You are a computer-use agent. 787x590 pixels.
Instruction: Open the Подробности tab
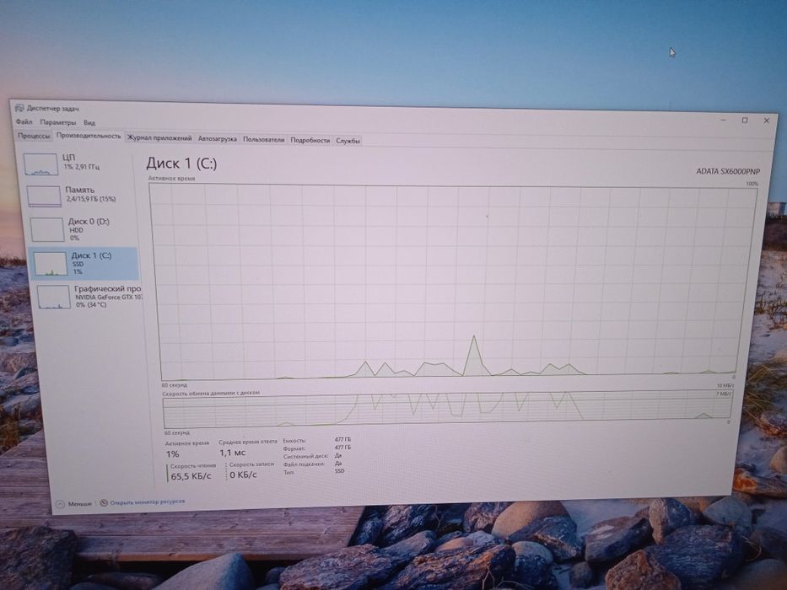(310, 141)
